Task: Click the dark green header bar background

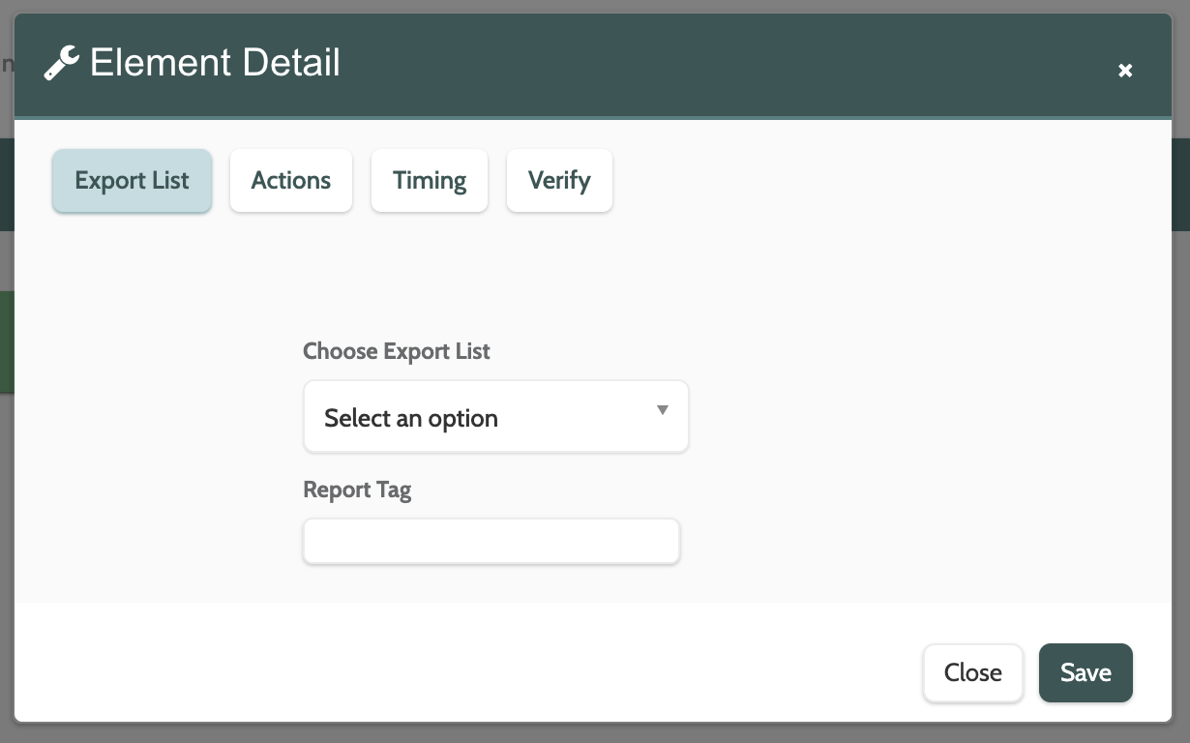Action: coord(677,64)
